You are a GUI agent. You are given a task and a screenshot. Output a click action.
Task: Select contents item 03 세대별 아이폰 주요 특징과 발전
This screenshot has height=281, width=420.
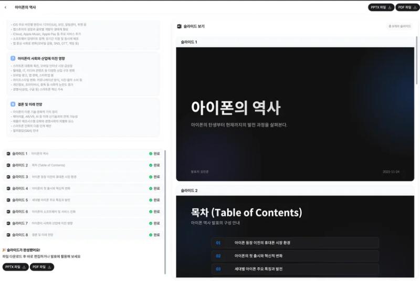(295, 269)
